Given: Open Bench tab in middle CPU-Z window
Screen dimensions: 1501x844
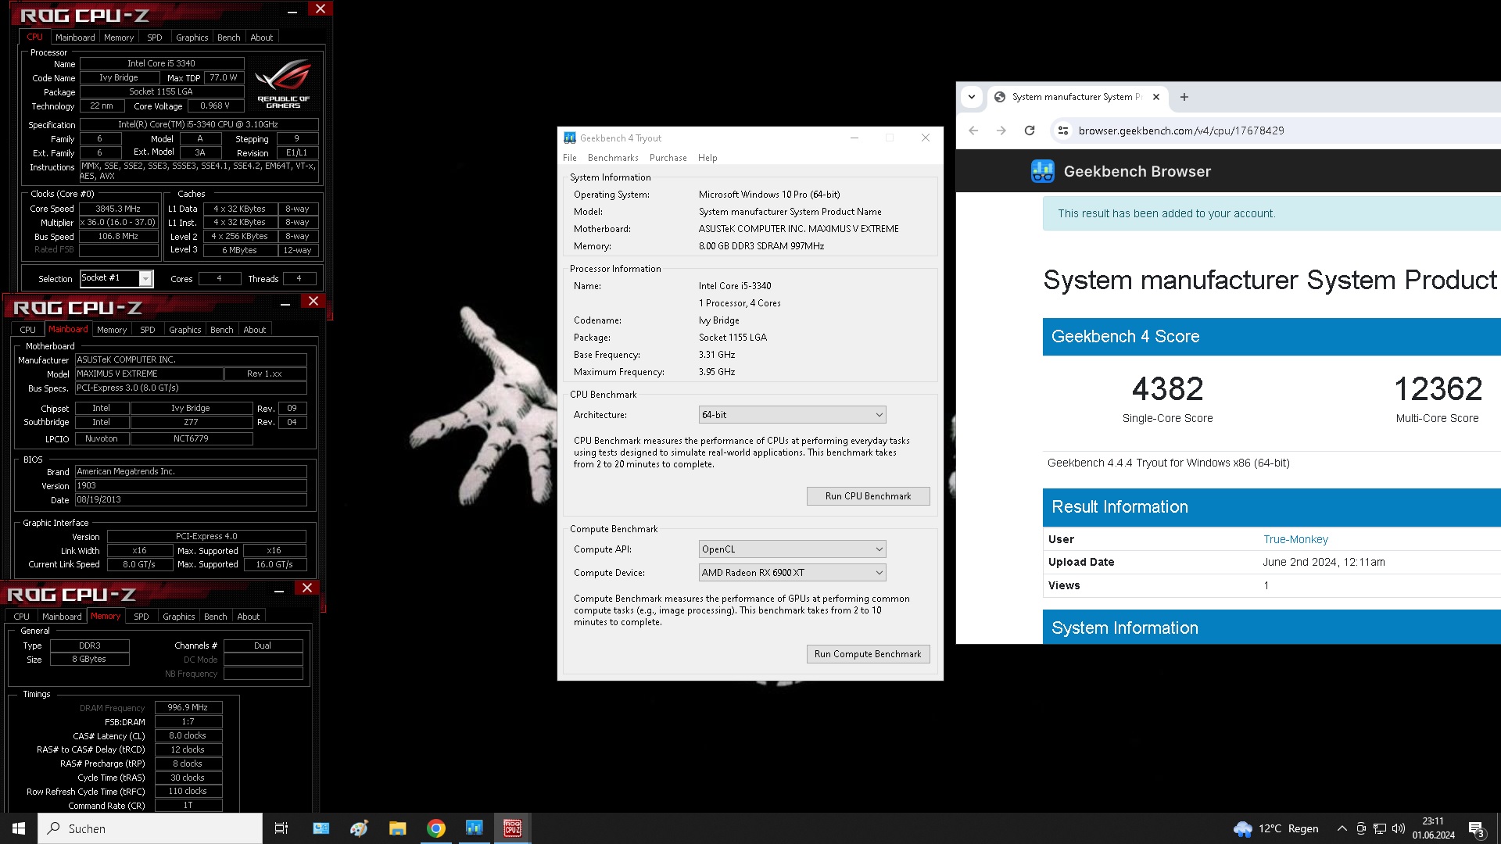Looking at the screenshot, I should [x=222, y=330].
